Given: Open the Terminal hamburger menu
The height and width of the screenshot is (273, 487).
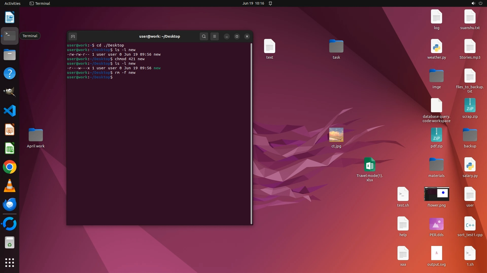Looking at the screenshot, I should point(215,36).
